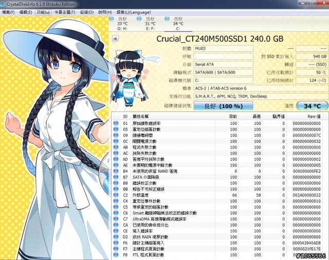Click the status icon of attribute B7
This screenshot has width=329, height=260.
116,177
